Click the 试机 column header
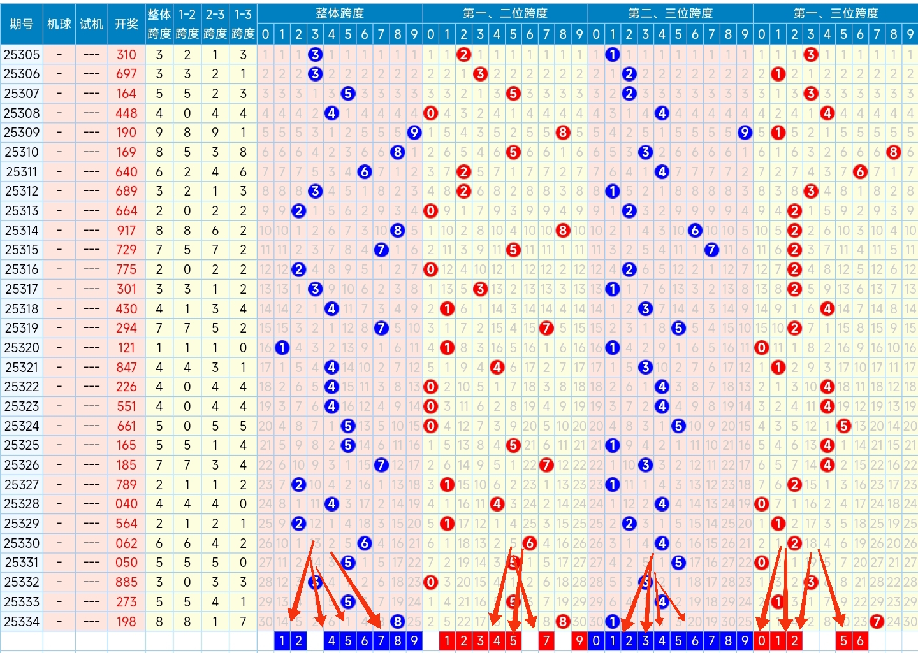 tap(91, 24)
